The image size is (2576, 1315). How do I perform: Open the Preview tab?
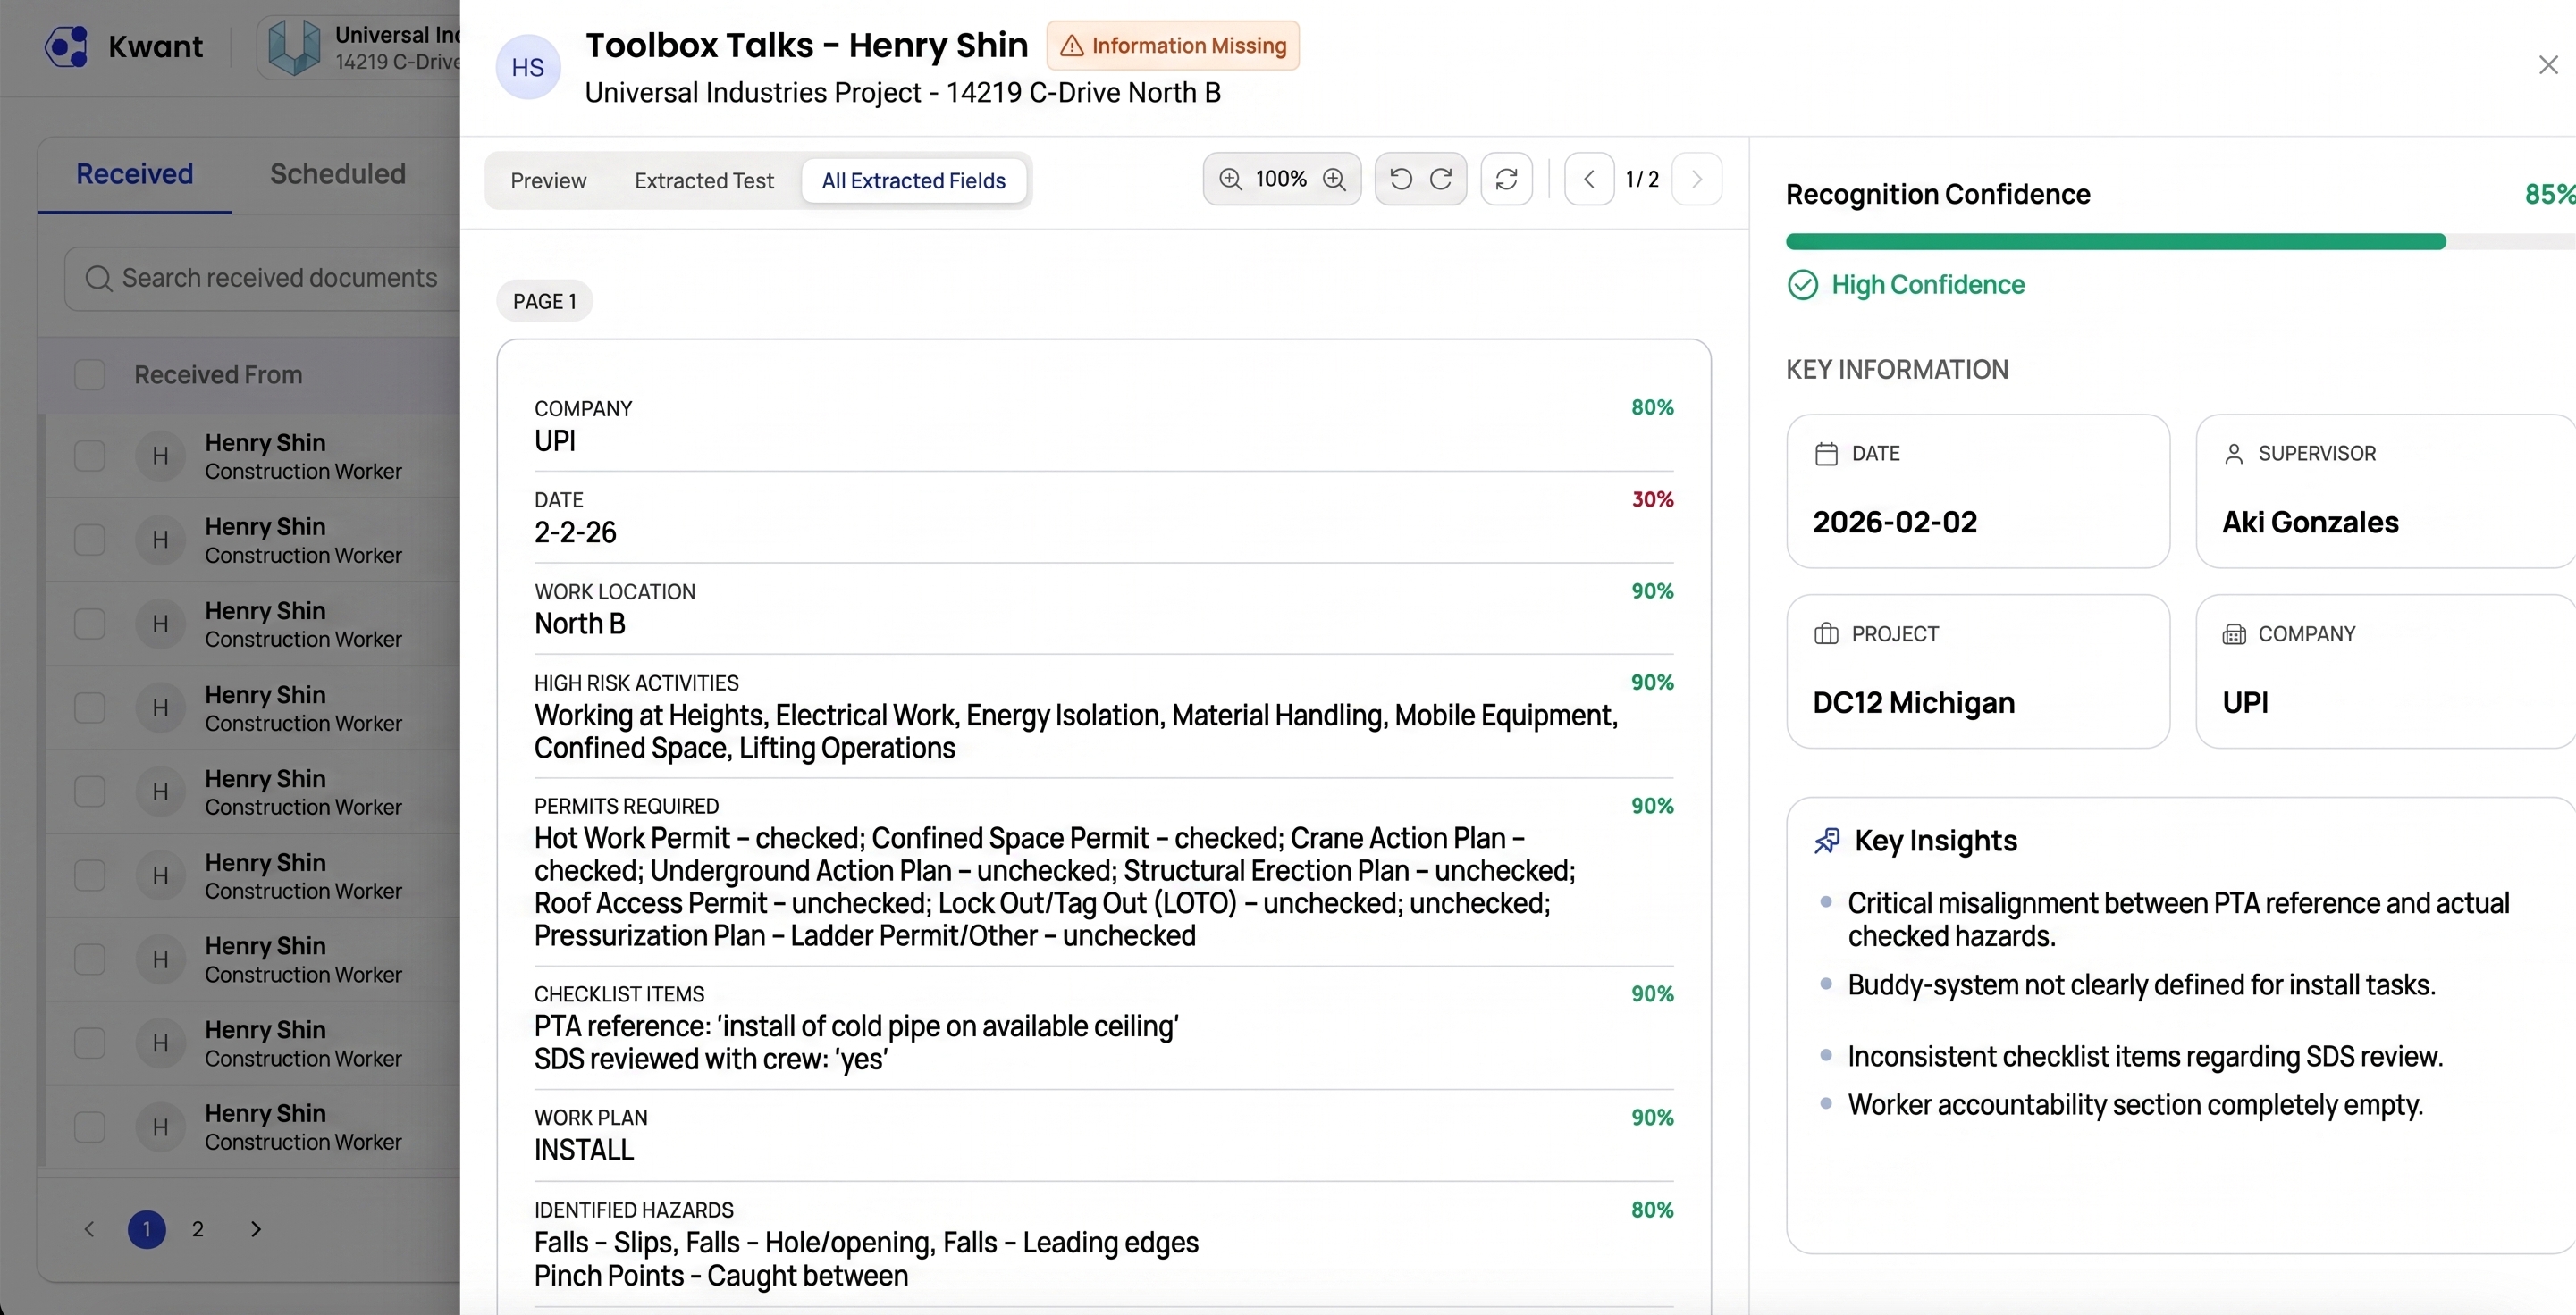point(548,180)
